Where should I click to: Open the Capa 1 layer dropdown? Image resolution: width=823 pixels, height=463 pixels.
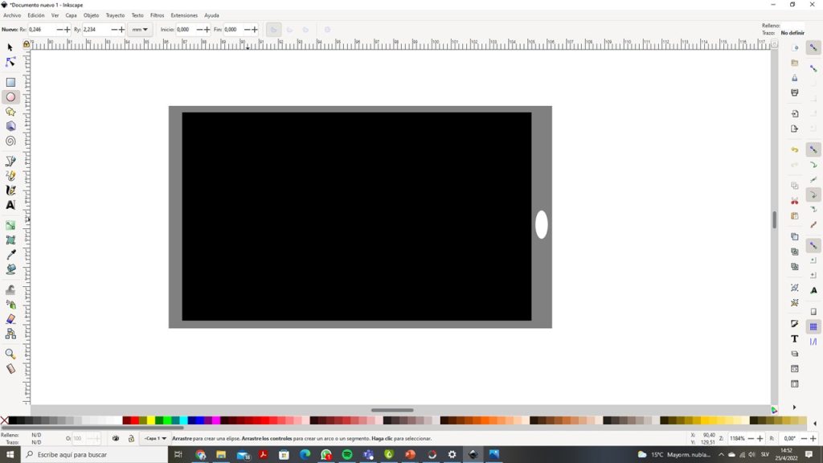tap(155, 438)
